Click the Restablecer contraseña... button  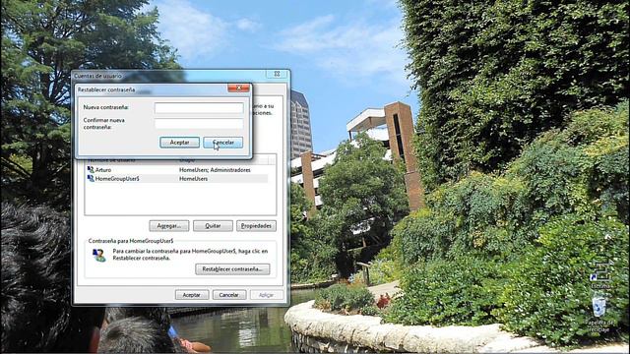coord(232,268)
